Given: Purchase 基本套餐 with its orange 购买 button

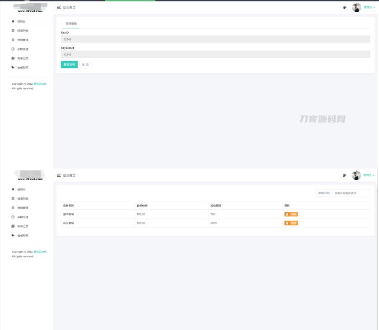Looking at the screenshot, I should pos(291,214).
